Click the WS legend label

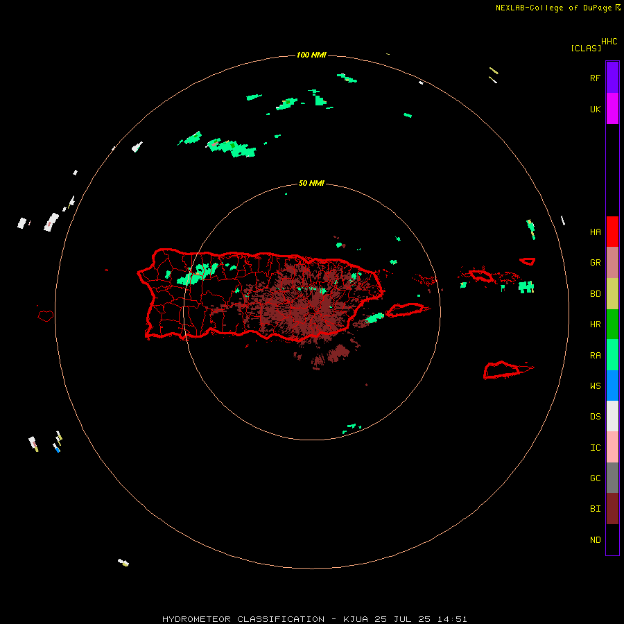click(595, 386)
